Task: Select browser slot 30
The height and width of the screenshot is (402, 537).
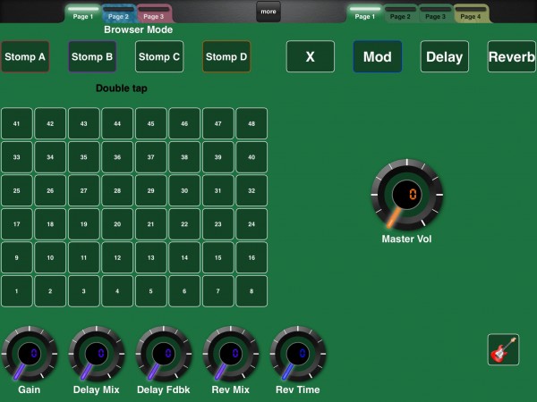Action: click(x=184, y=191)
